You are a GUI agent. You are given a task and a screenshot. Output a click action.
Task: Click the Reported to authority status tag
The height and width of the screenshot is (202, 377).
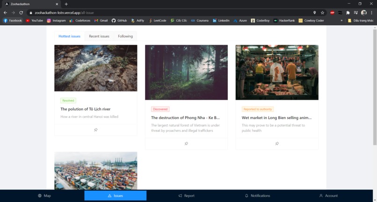click(258, 109)
